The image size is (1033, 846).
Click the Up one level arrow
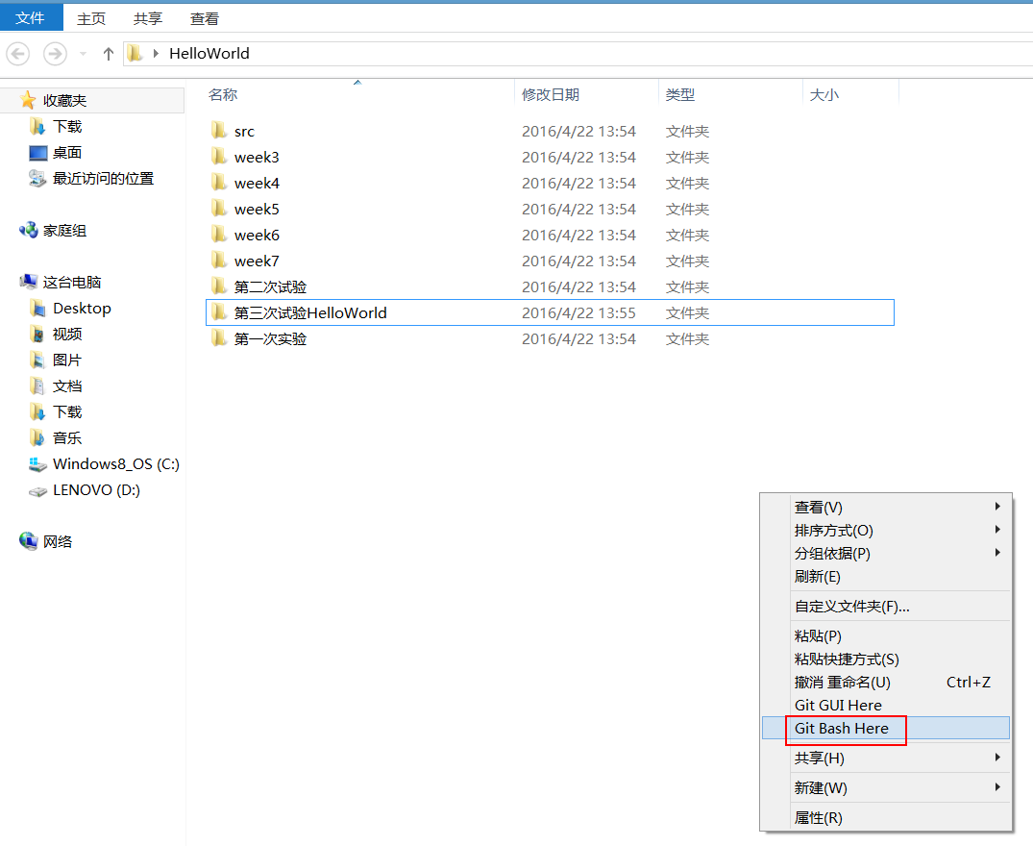[x=109, y=54]
